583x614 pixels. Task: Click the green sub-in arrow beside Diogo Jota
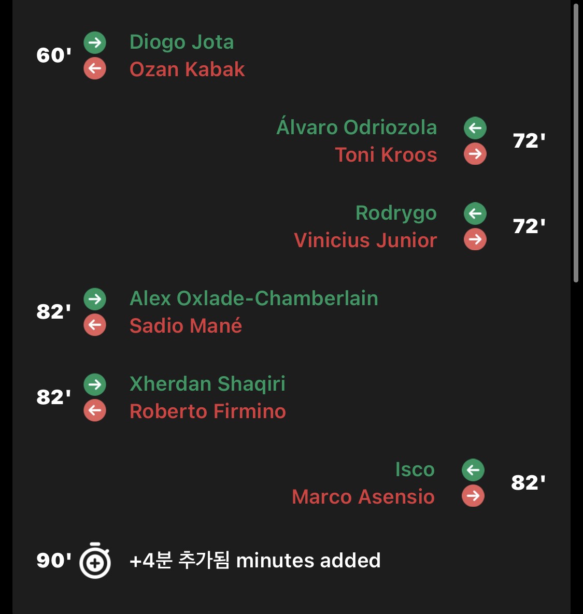pos(95,42)
